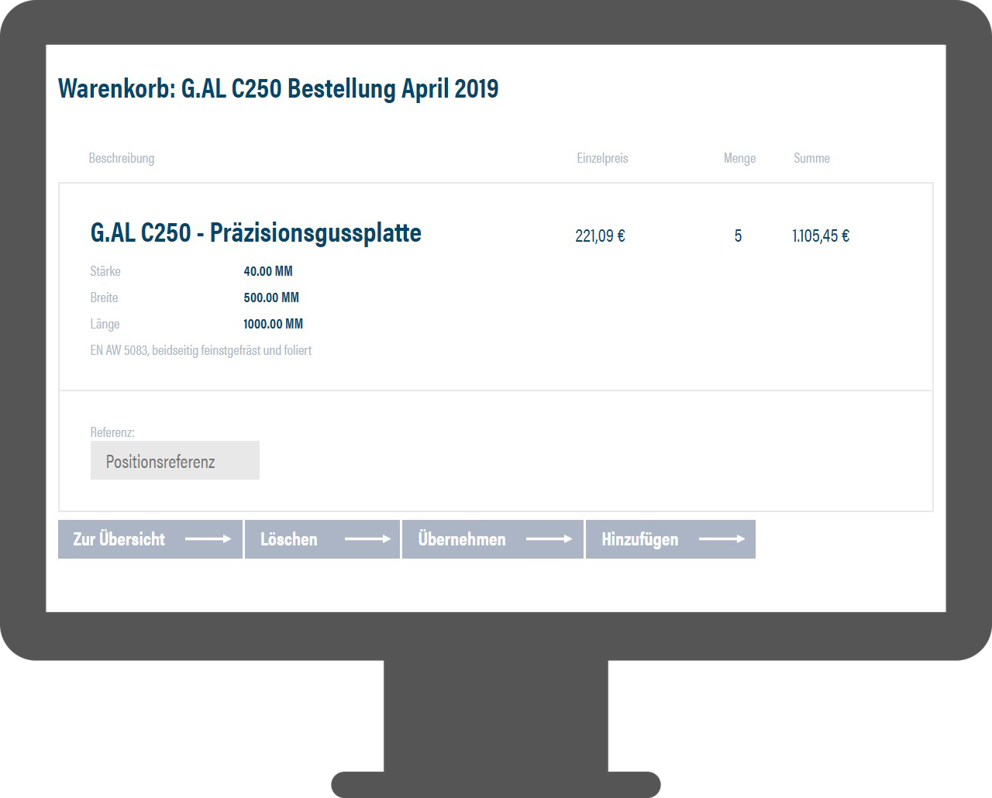Click the EN AW 5083 description line

(201, 350)
